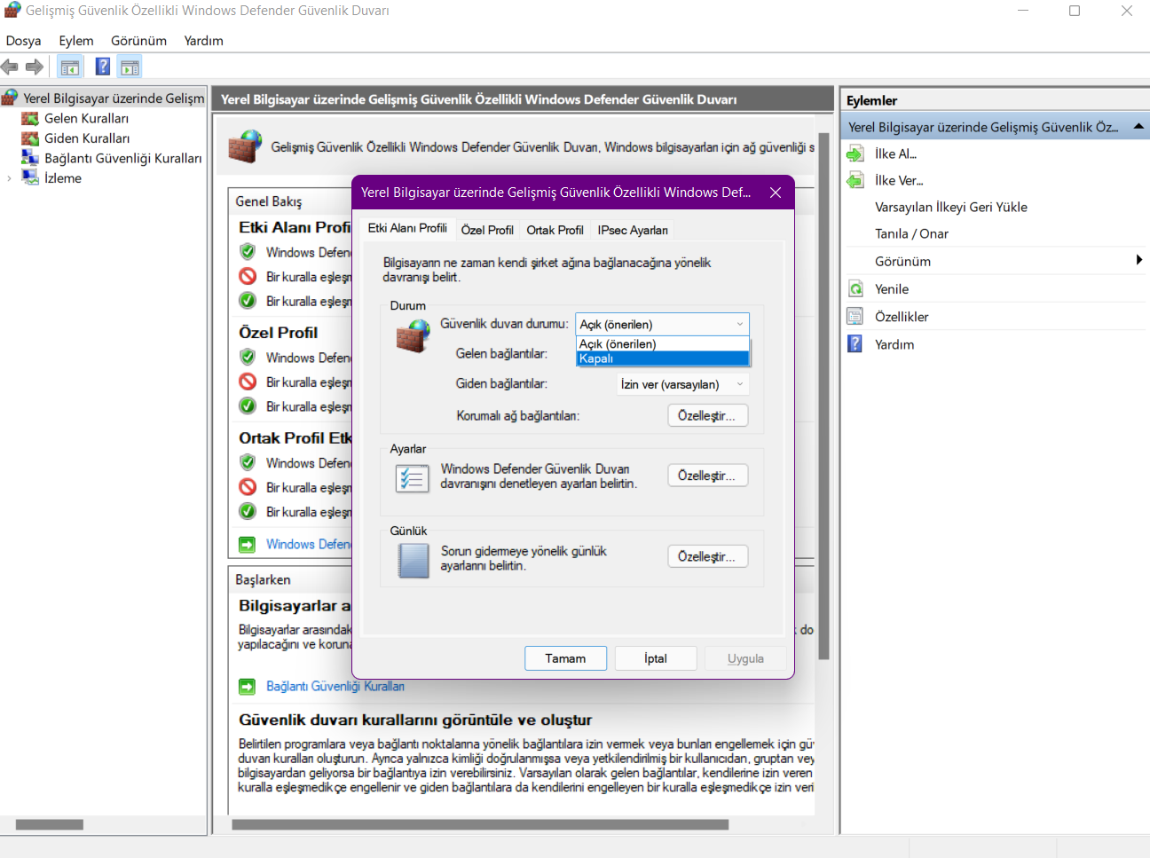Open the Bağlantı Güvenliği Kuralları link

tap(335, 686)
